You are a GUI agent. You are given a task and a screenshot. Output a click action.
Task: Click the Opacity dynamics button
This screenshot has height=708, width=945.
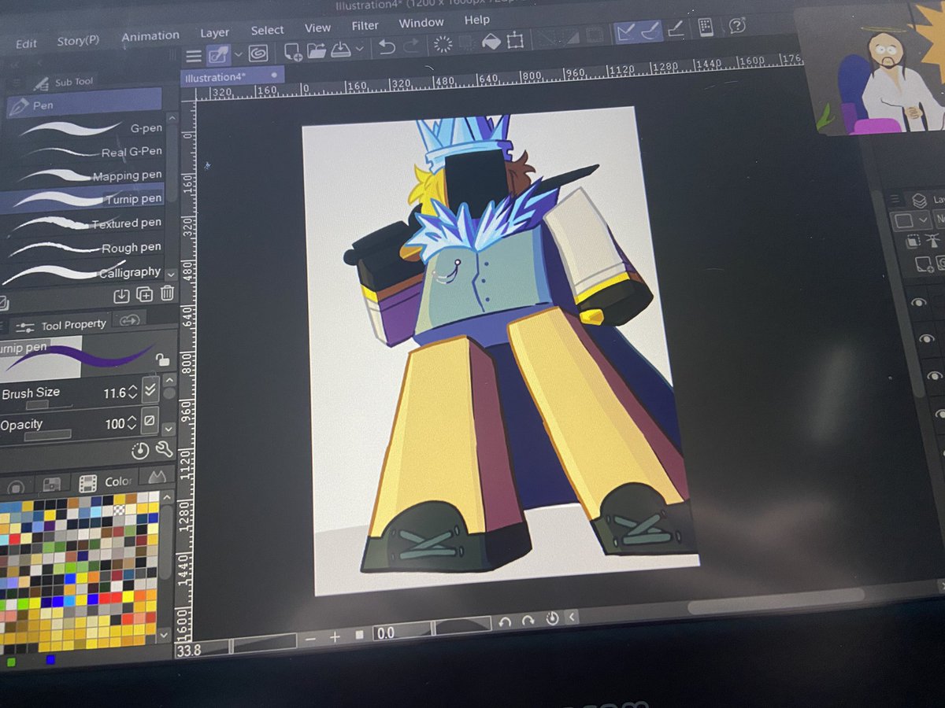coord(150,420)
